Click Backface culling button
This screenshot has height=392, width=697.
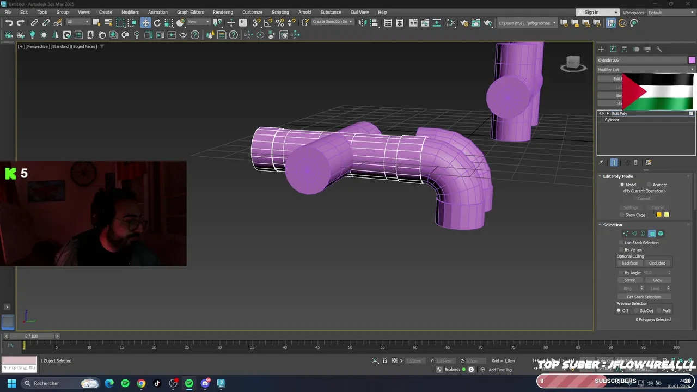pyautogui.click(x=629, y=263)
